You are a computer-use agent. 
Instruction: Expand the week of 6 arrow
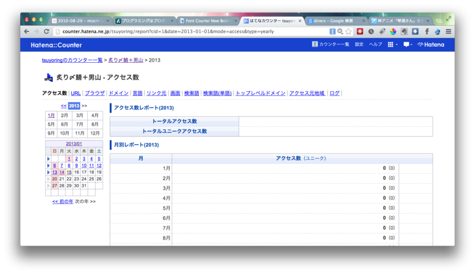48,165
